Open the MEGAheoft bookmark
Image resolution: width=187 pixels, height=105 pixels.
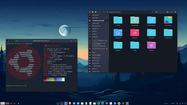[96, 58]
